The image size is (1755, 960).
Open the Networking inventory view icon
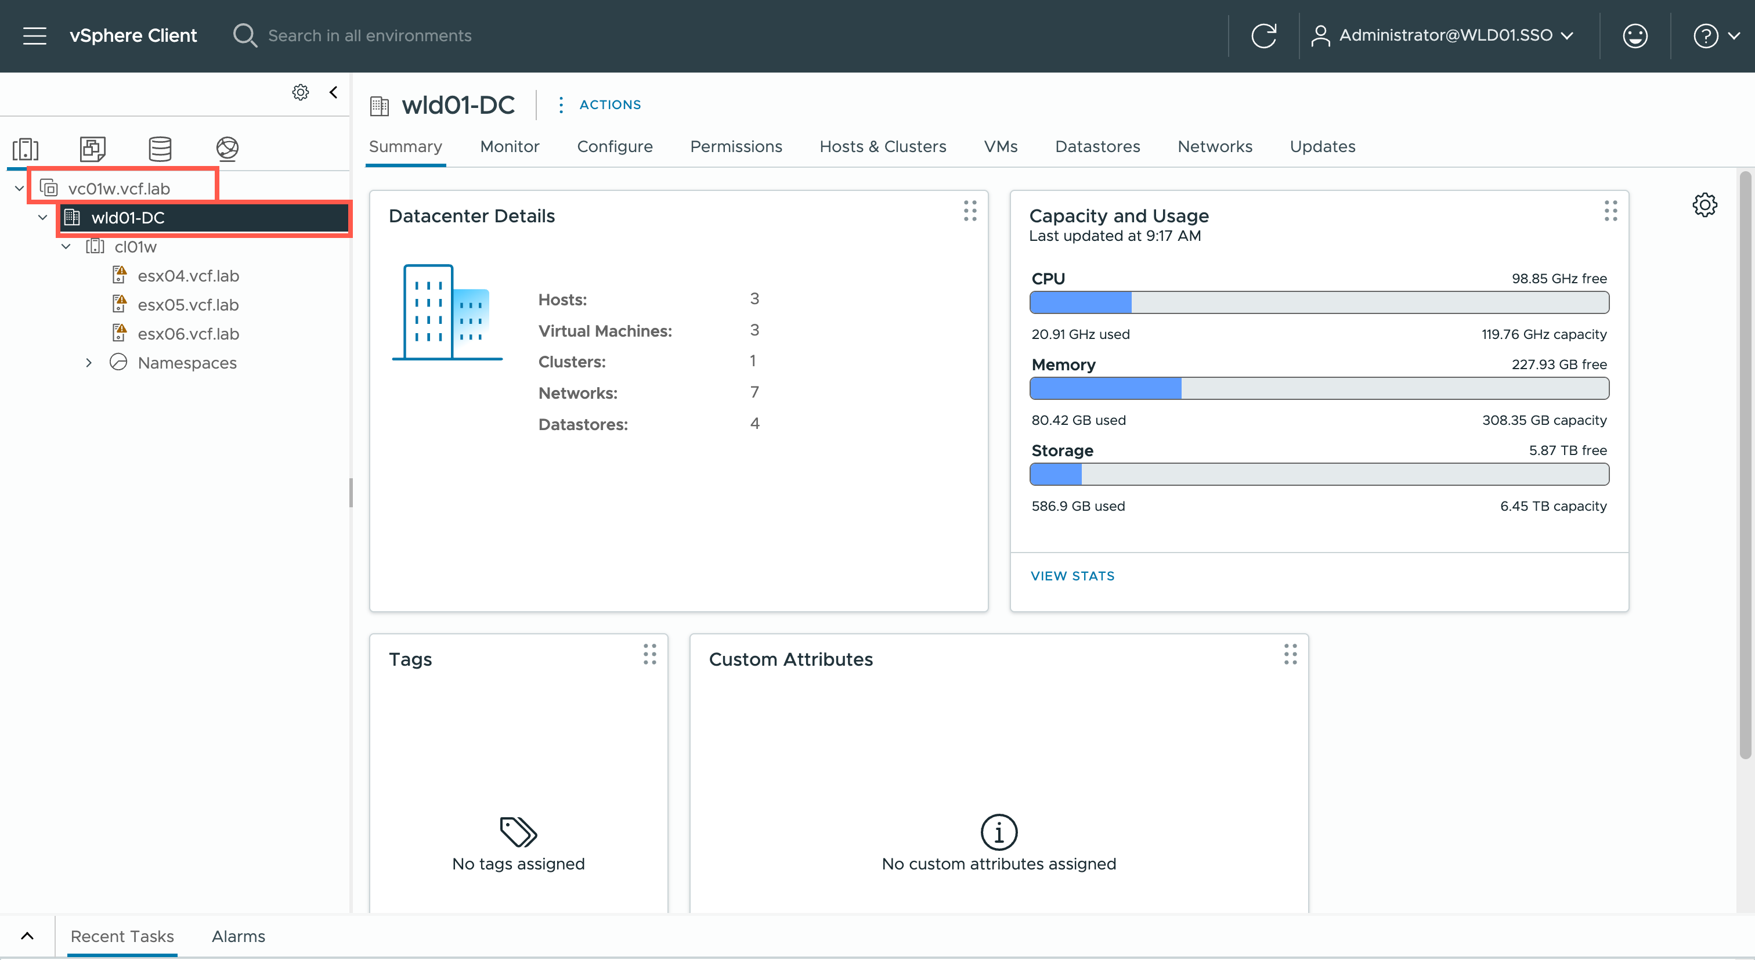coord(227,149)
